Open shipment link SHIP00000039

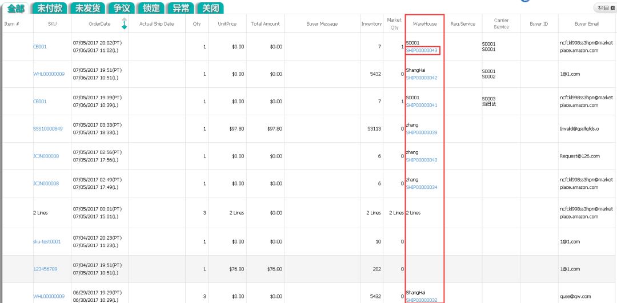(x=422, y=132)
